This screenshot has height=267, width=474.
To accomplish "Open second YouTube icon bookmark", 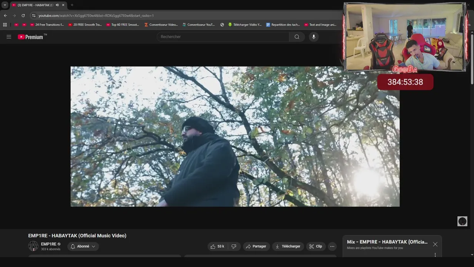I will 24,25.
